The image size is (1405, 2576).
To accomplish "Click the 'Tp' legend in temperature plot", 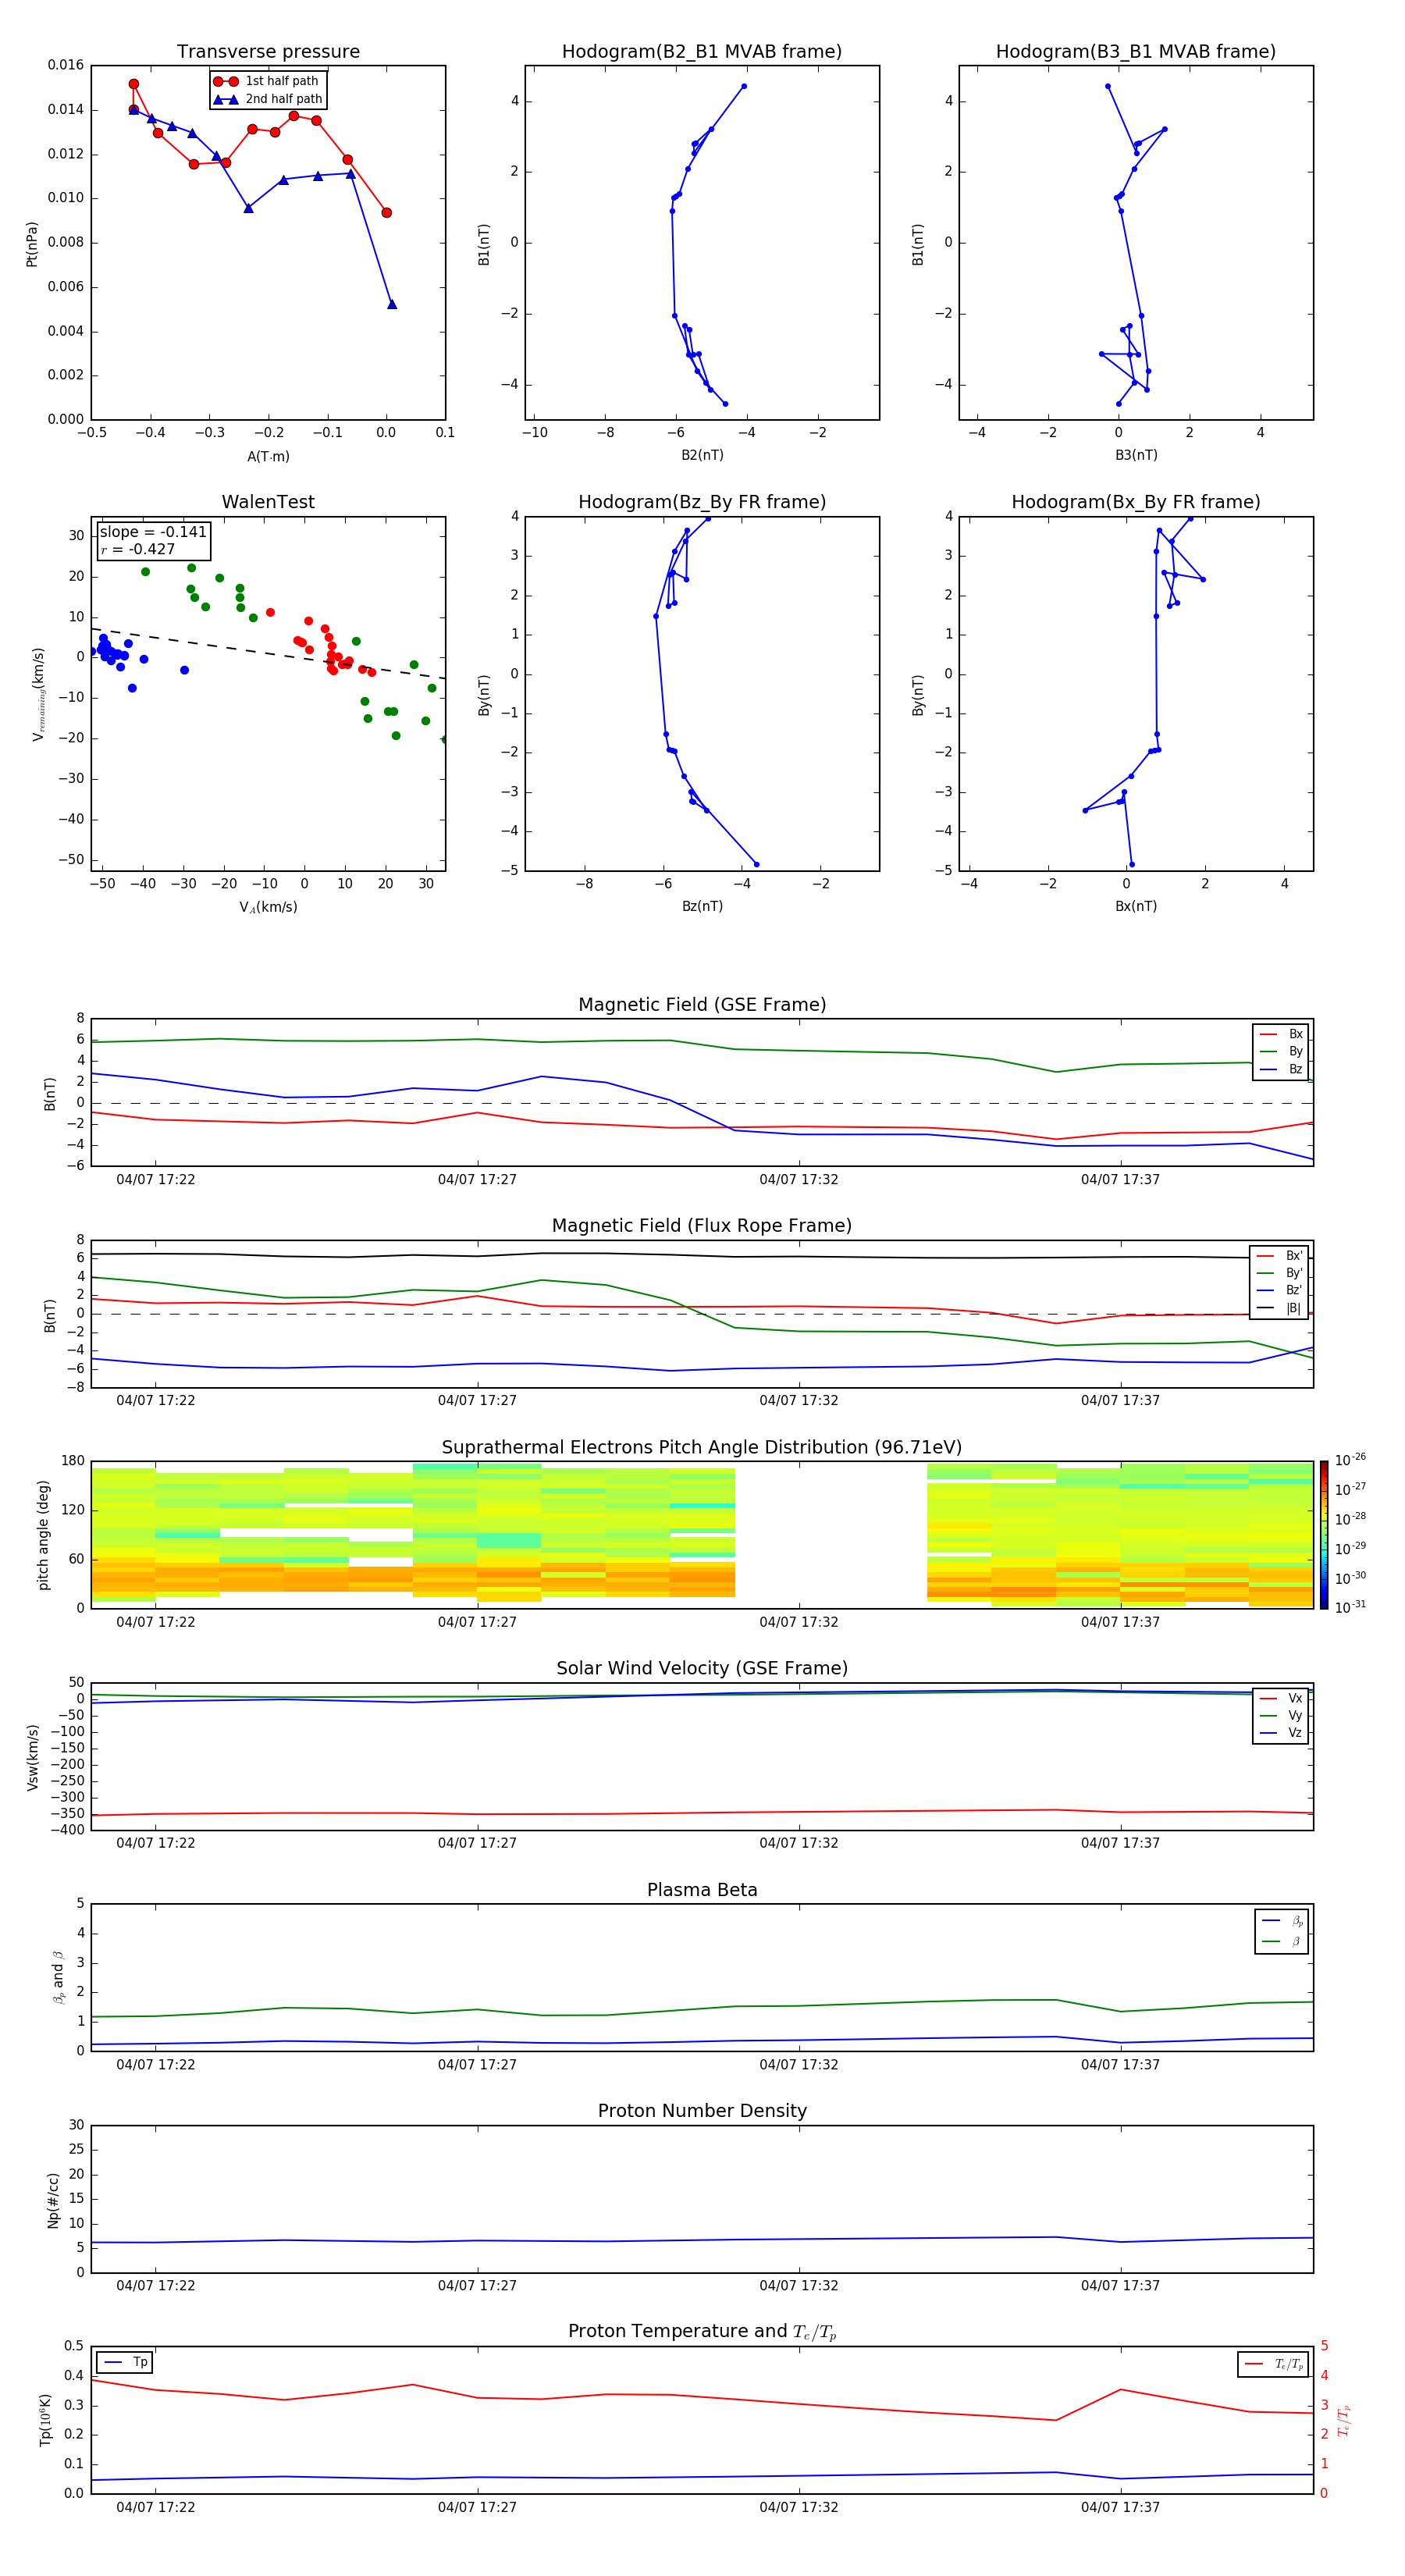I will 125,2363.
